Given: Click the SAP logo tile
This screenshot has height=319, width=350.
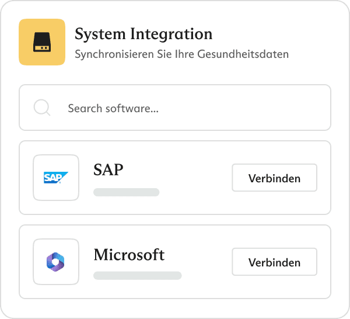Looking at the screenshot, I should pos(56,178).
